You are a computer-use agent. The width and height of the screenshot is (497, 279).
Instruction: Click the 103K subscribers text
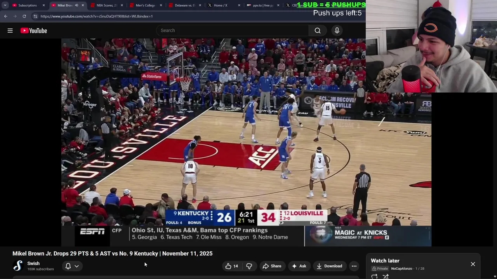pyautogui.click(x=41, y=269)
